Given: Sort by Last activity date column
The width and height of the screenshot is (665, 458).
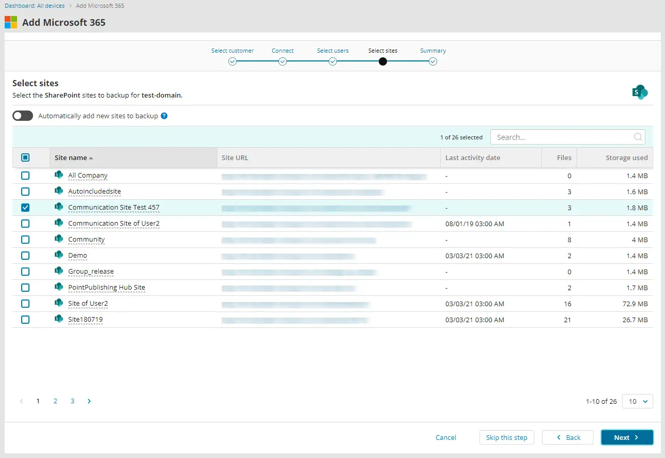Looking at the screenshot, I should (x=491, y=157).
